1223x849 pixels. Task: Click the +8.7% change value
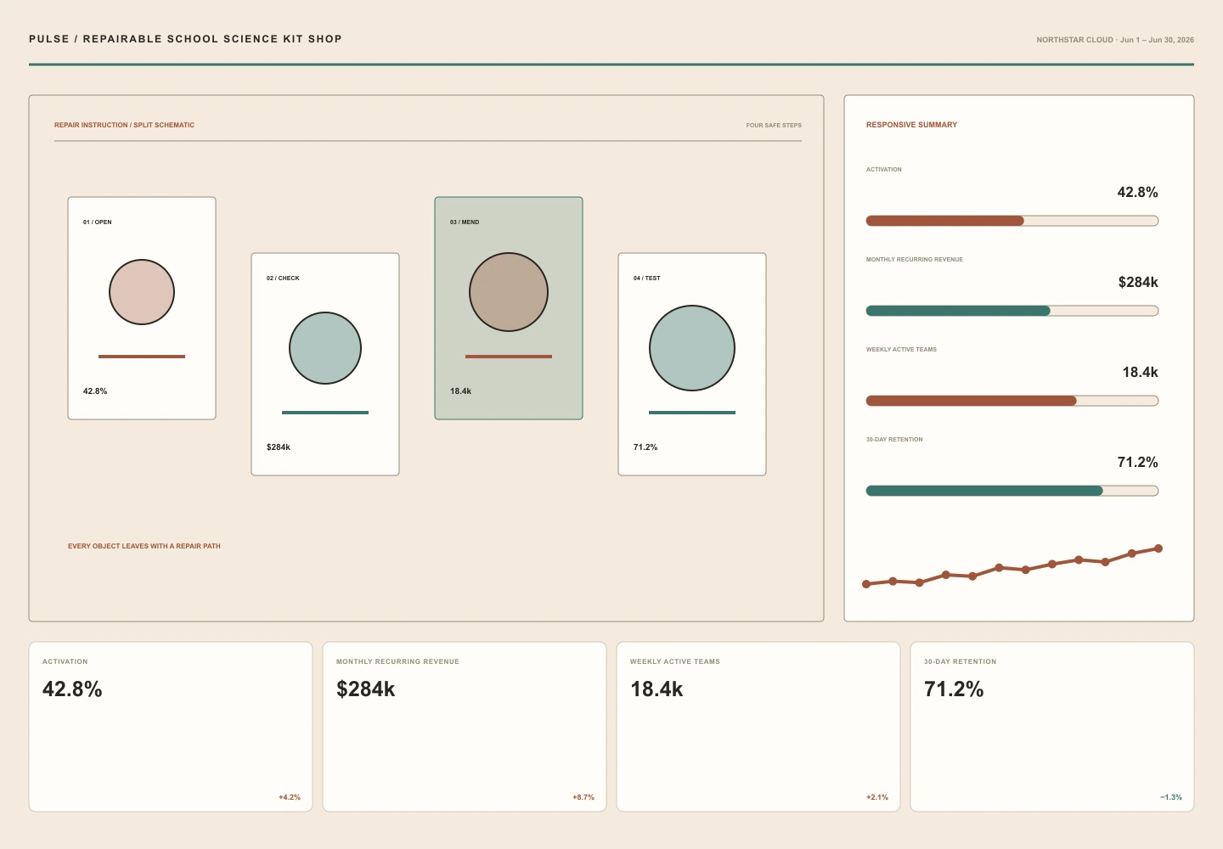(x=583, y=797)
